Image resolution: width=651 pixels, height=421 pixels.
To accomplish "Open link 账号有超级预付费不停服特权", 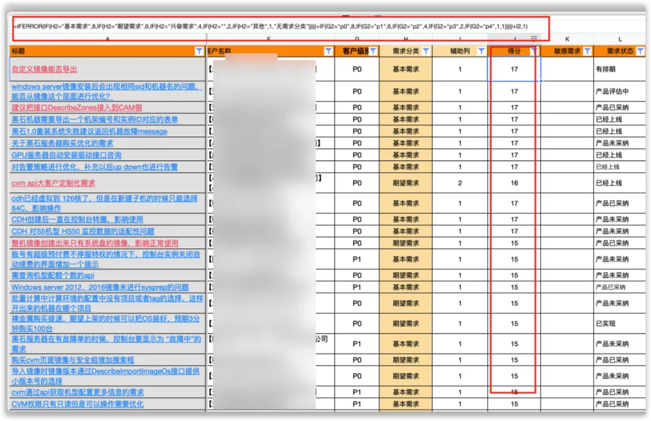I will [106, 259].
